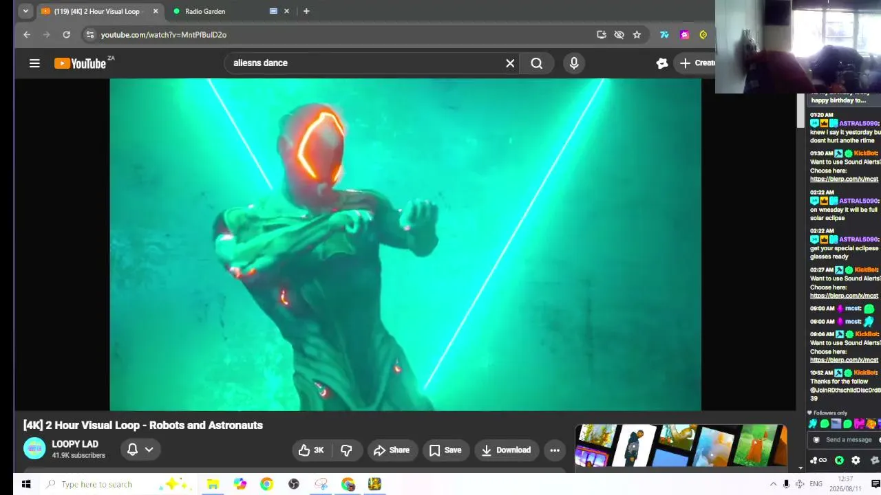Go forward with the browser forward arrow
The height and width of the screenshot is (495, 881).
[x=46, y=34]
